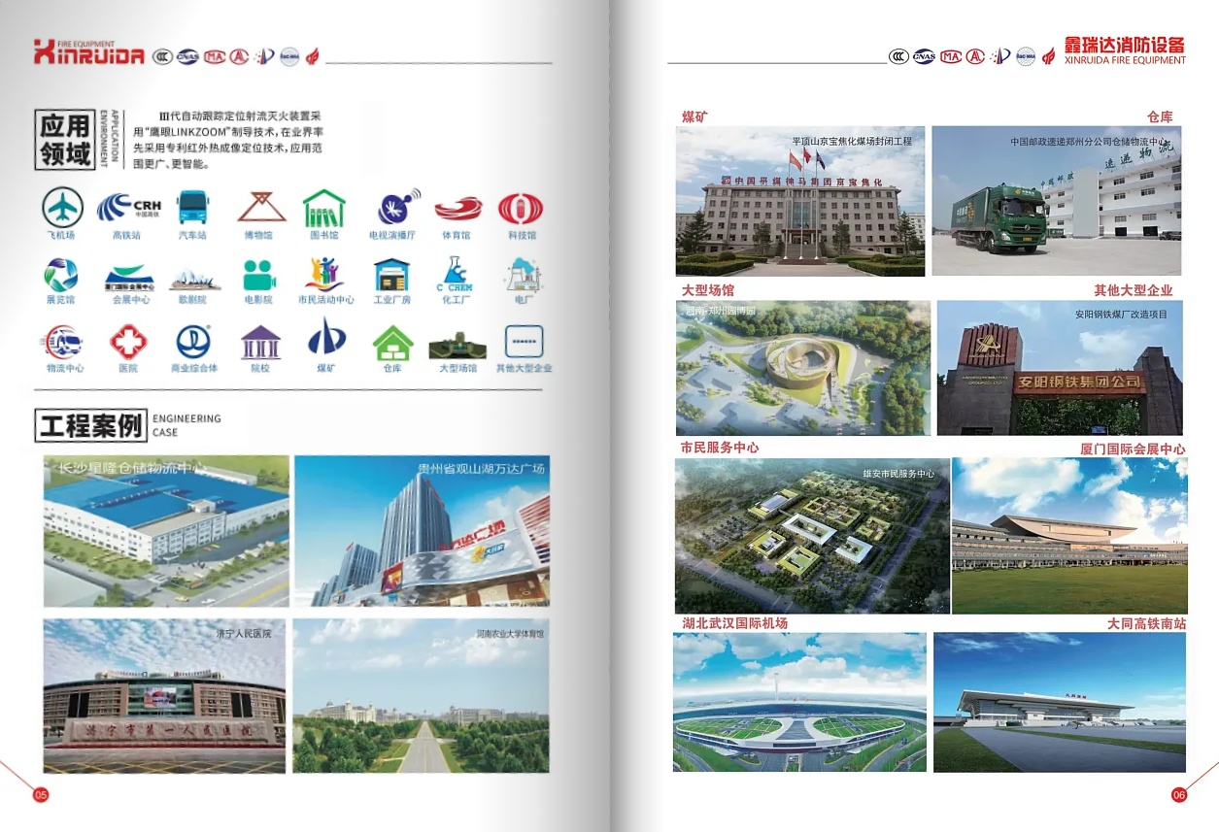The width and height of the screenshot is (1219, 832).
Task: Click the 济宁人民医院 case image
Action: (x=164, y=696)
